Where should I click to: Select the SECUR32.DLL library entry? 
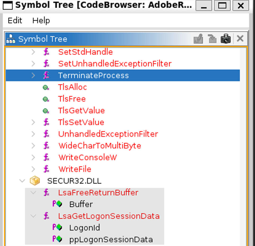click(x=74, y=181)
